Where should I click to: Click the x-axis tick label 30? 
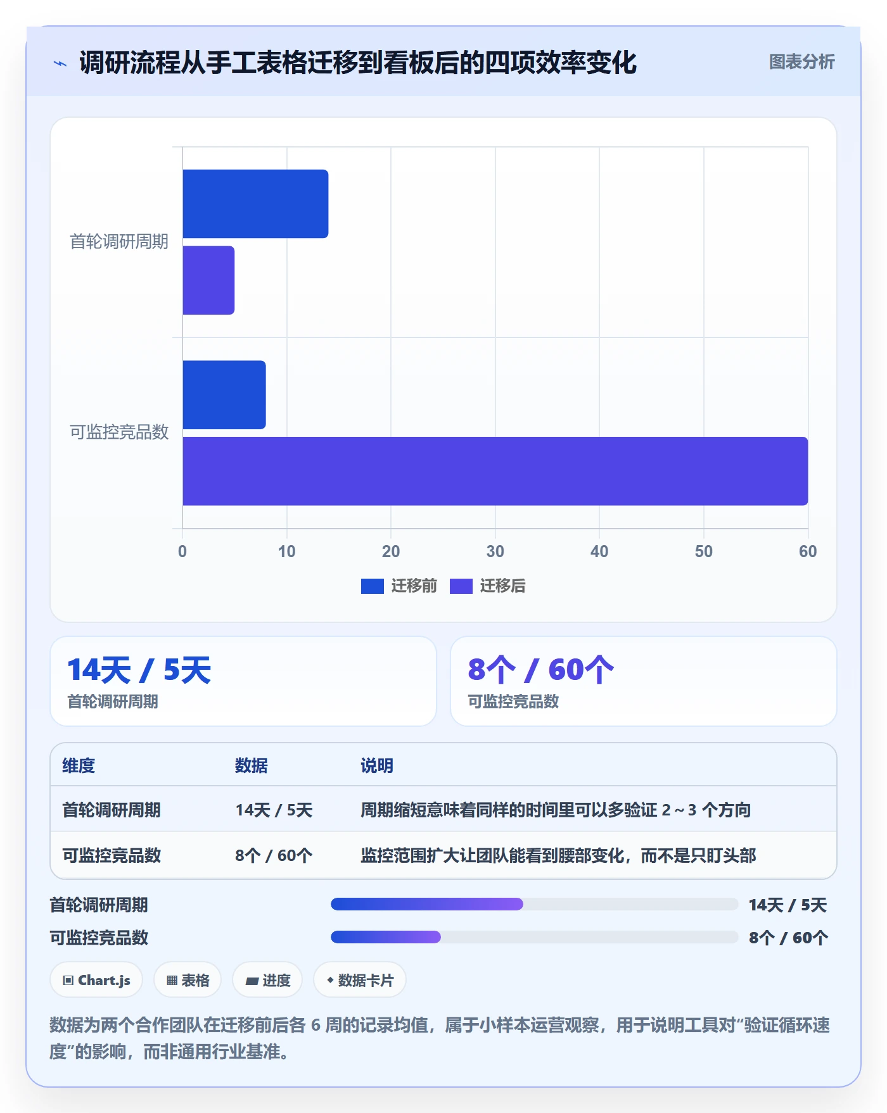coord(495,551)
